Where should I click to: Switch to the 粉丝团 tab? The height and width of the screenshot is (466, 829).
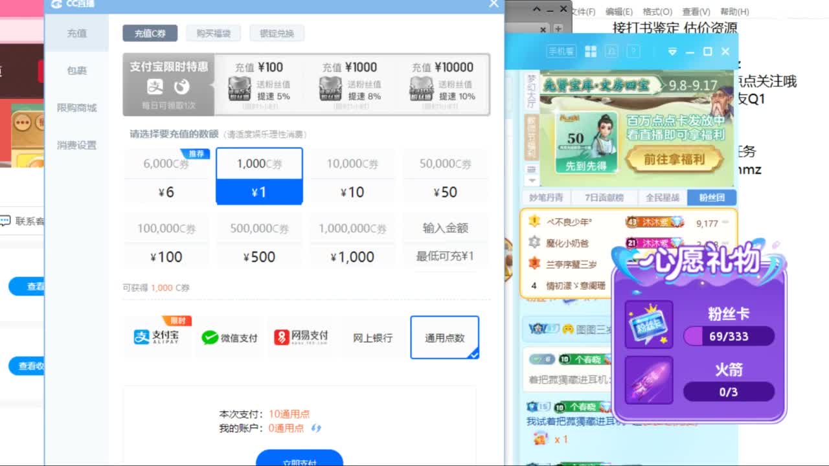[x=711, y=197]
